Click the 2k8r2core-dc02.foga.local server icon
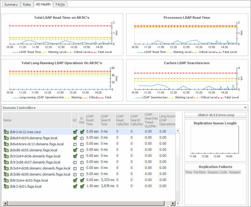The height and width of the screenshot is (207, 251). click(6, 180)
